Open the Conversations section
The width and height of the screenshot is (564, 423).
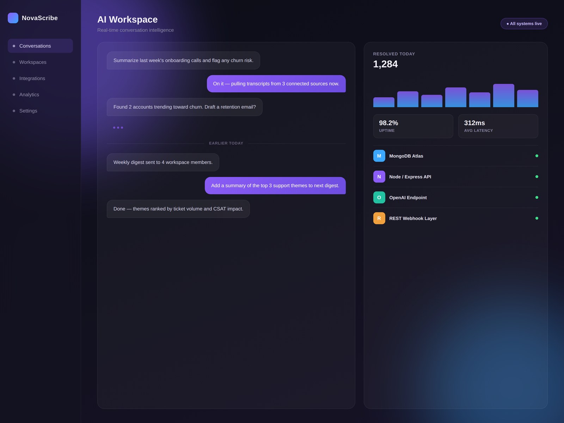[x=40, y=46]
